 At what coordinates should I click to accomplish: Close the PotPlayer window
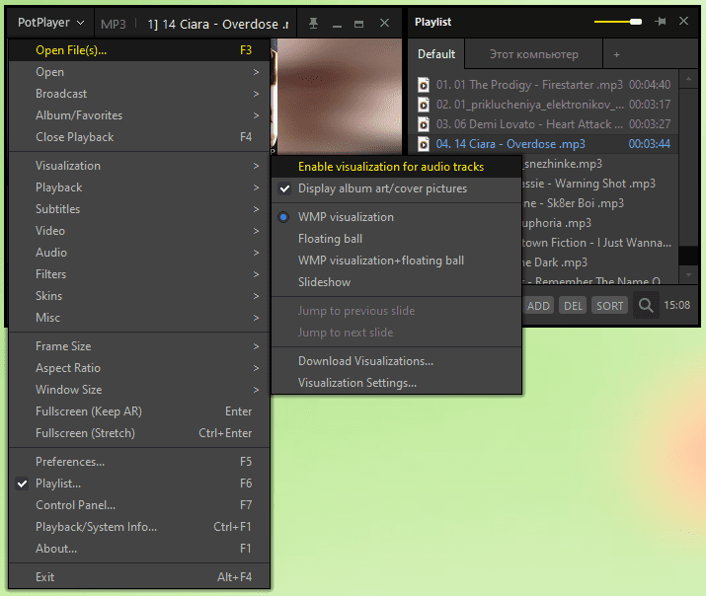[384, 23]
